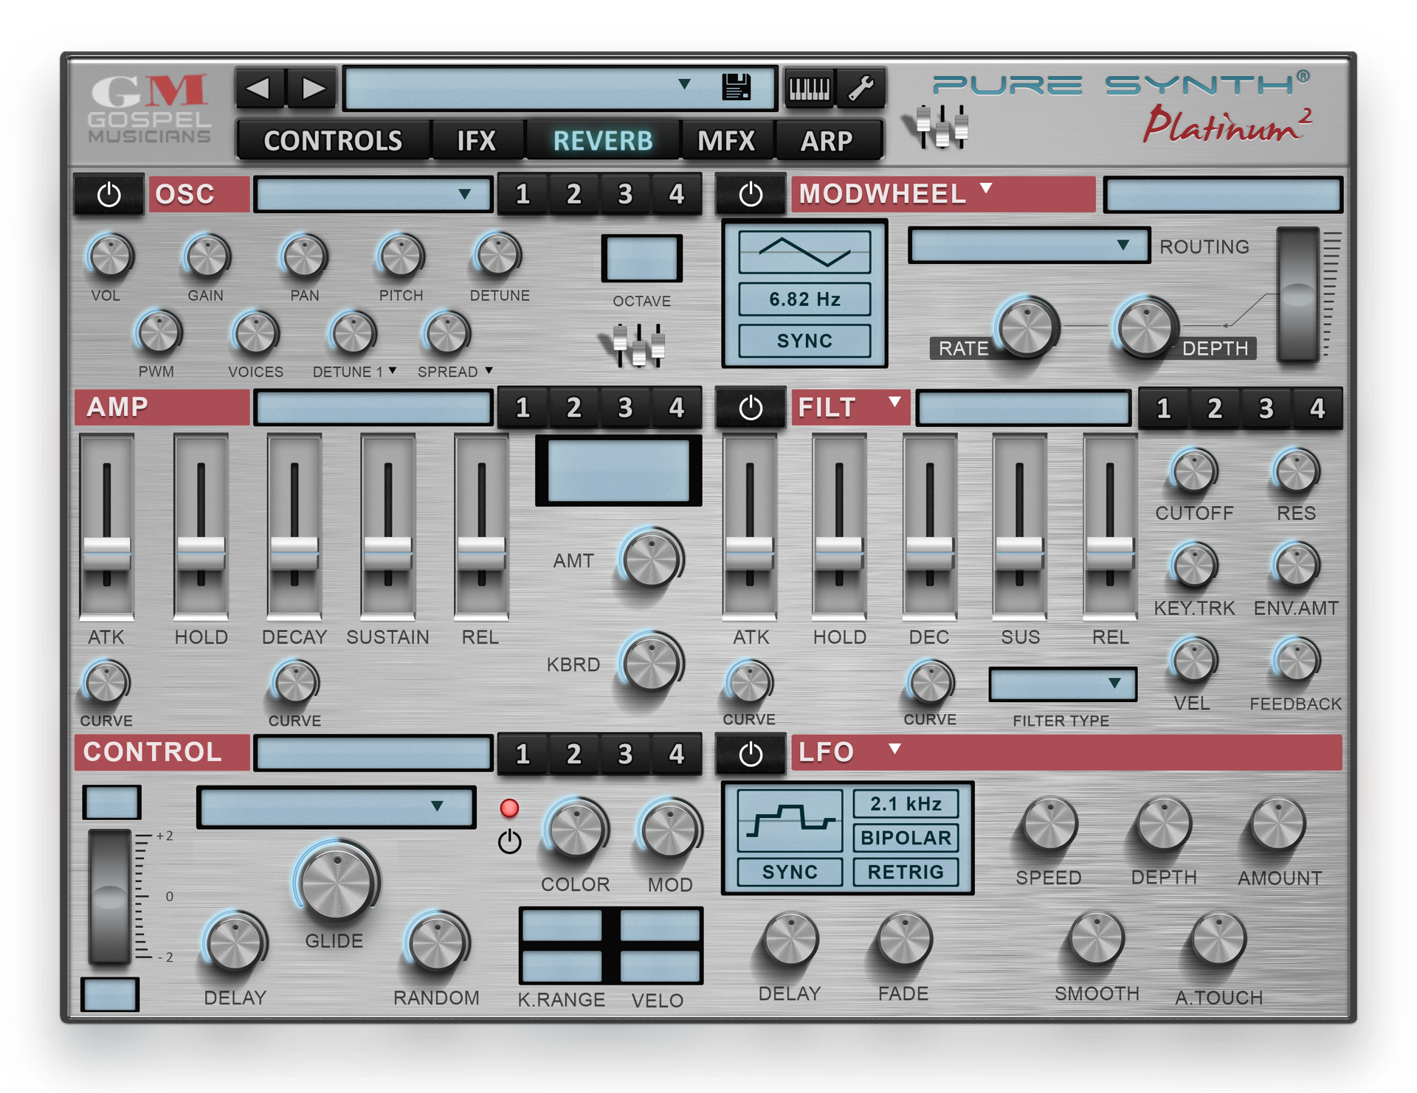Switch to the MFX tab
The height and width of the screenshot is (1093, 1417).
pos(726,140)
